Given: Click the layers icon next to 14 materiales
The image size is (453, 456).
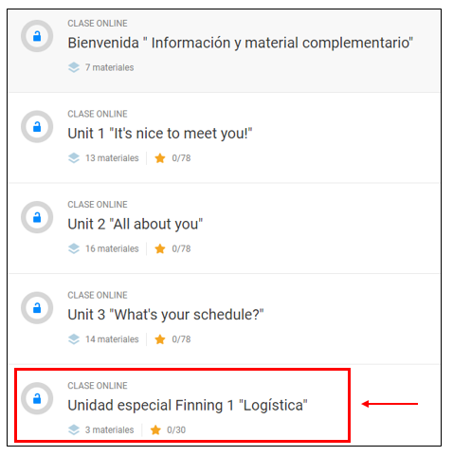Looking at the screenshot, I should tap(74, 339).
